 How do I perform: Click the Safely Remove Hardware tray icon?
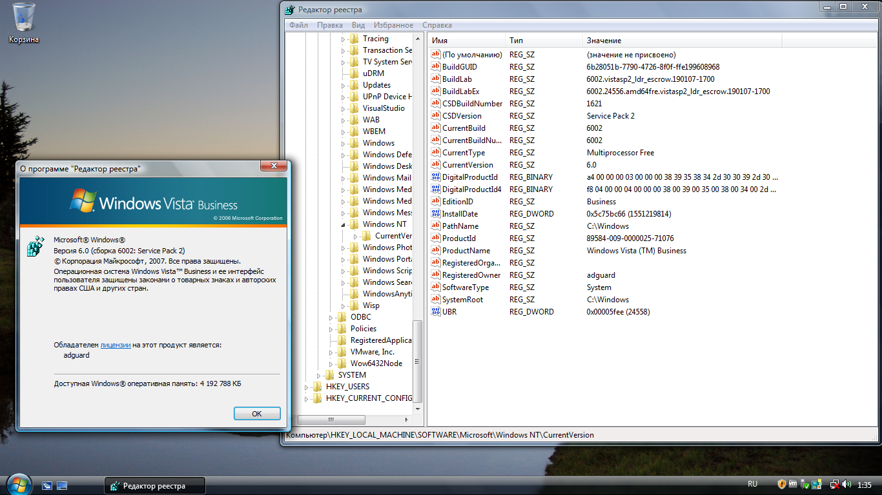click(806, 484)
